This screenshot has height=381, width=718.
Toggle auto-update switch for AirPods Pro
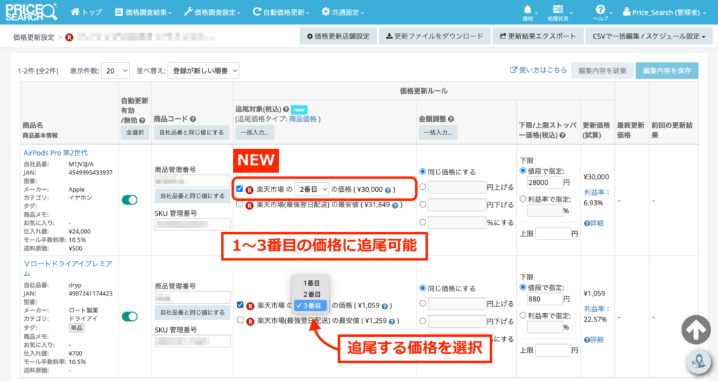(x=130, y=200)
